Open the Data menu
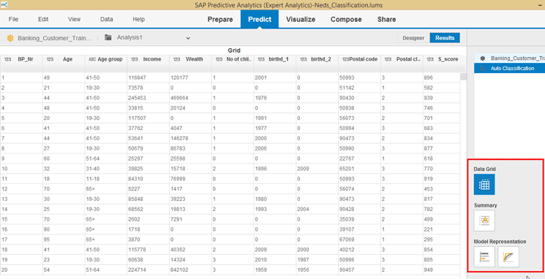545x279 pixels. 106,20
